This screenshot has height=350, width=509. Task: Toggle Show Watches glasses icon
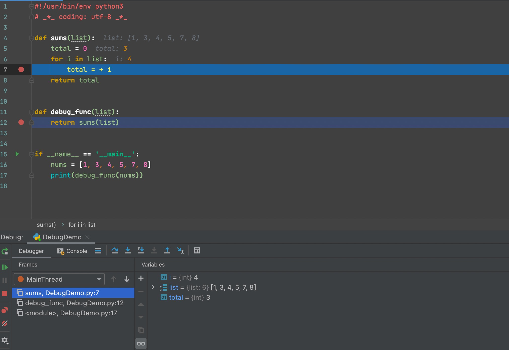(141, 343)
